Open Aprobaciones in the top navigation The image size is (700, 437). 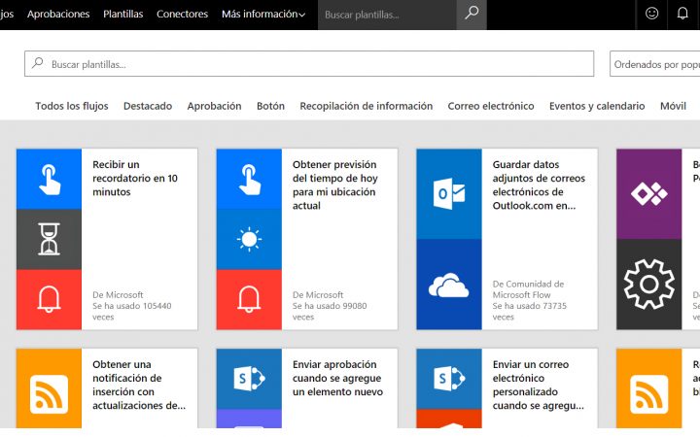click(58, 15)
